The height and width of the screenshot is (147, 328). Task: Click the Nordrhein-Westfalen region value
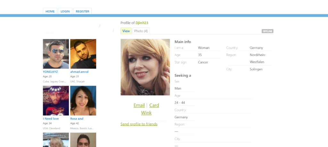(258, 58)
